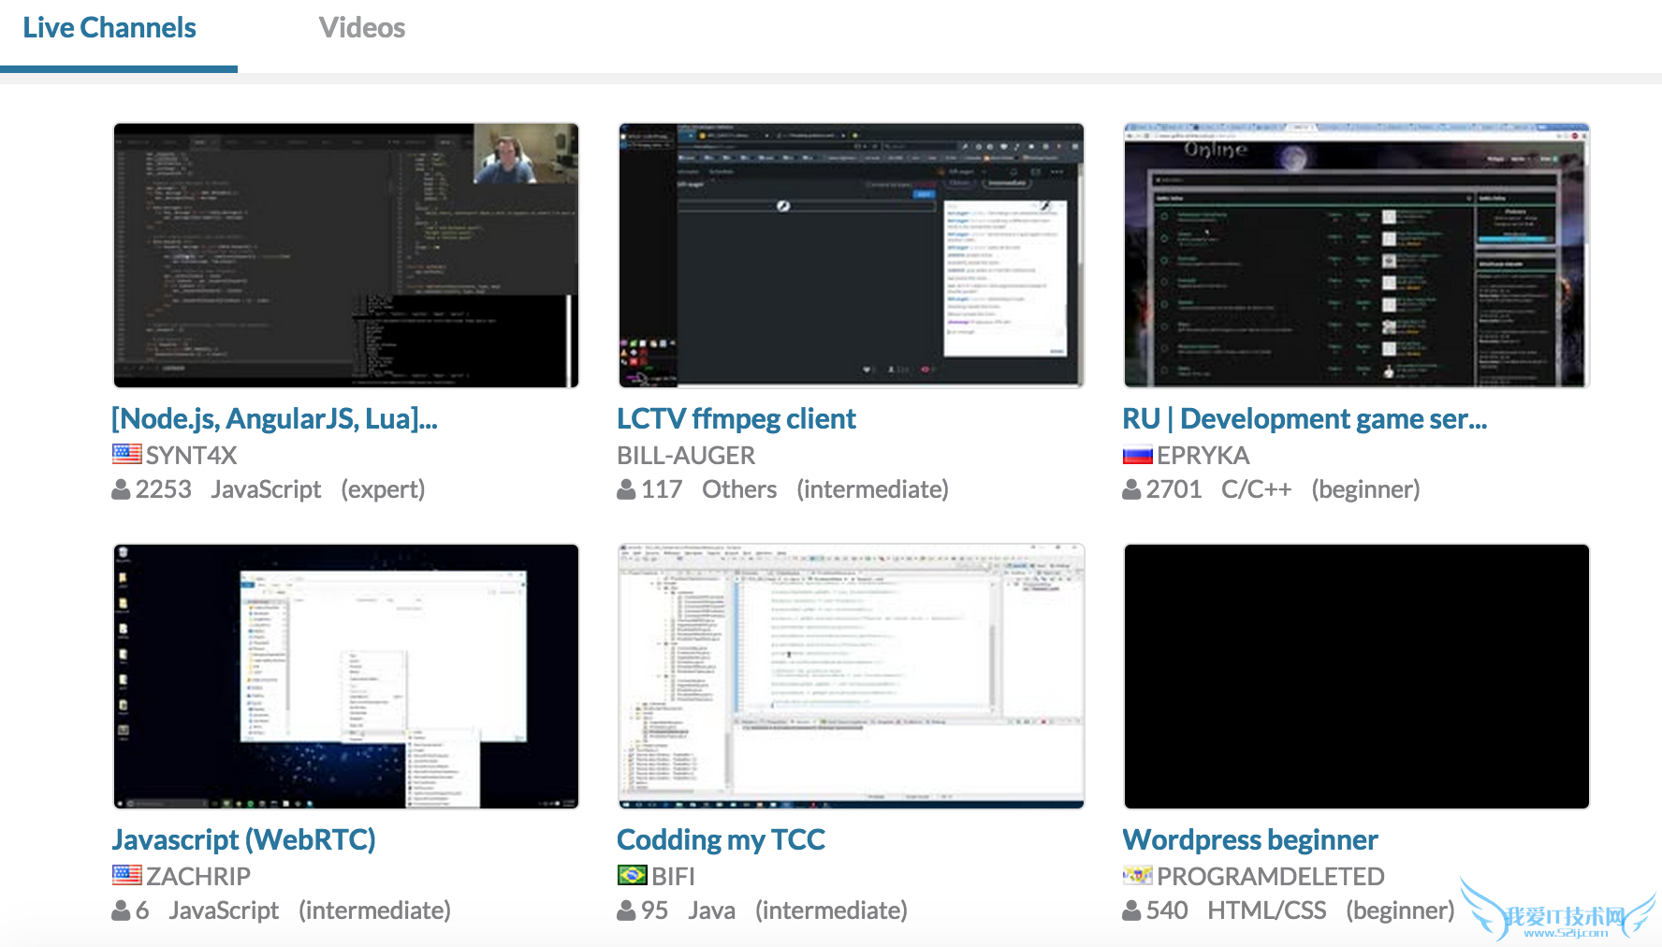Open the RU Development game stream thumbnail
The image size is (1662, 947).
(1356, 255)
